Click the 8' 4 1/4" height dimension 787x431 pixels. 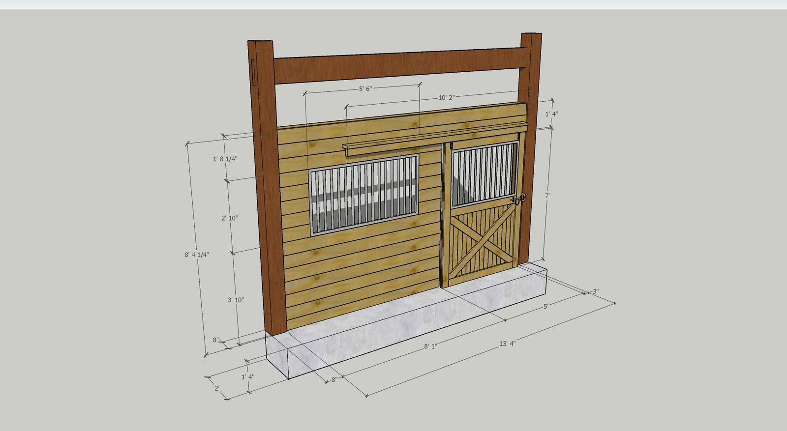(x=197, y=255)
